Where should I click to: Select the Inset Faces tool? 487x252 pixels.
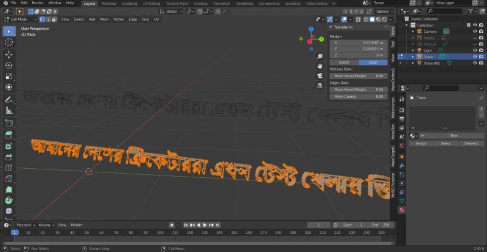[9, 146]
